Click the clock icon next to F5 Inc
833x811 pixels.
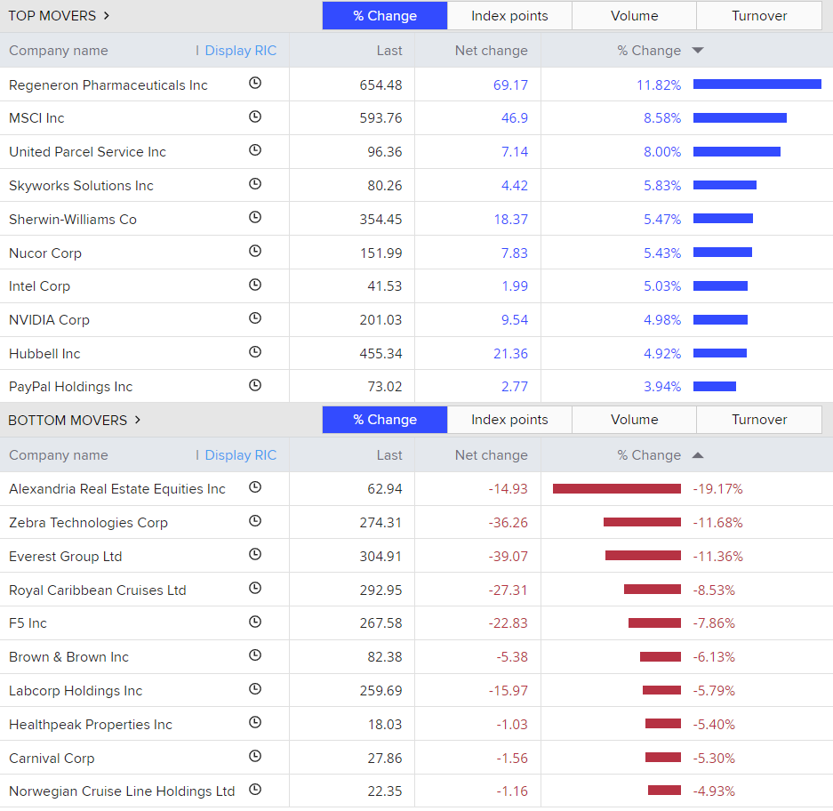[255, 622]
